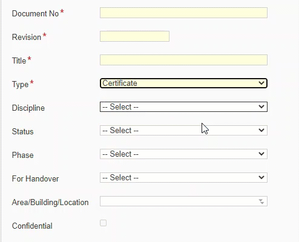The height and width of the screenshot is (242, 299).
Task: Click the chevron arrow on Discipline dropdown
Action: coord(261,106)
